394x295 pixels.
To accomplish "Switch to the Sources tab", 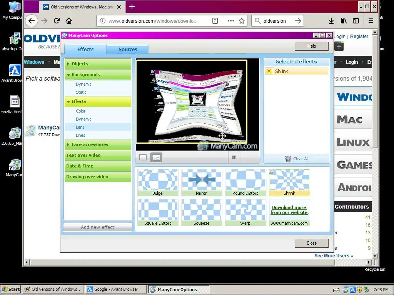I will coord(128,50).
